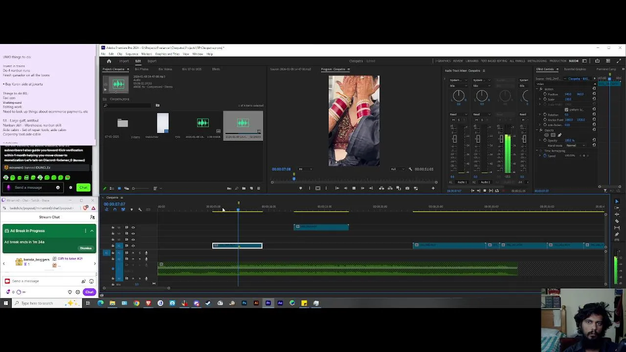Select the Selection tool in timeline toolbar
This screenshot has height=352, width=626.
(617, 201)
